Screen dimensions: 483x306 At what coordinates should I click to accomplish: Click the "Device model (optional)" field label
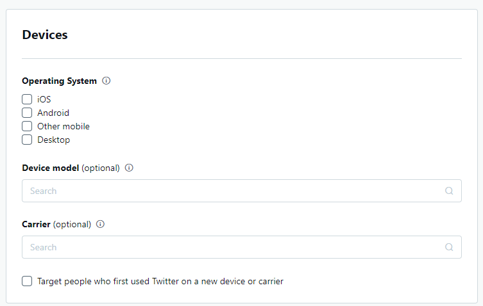71,168
